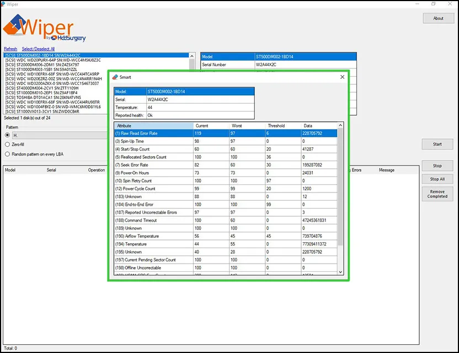
Task: Click Data value 47245361831
Action: (x=314, y=220)
